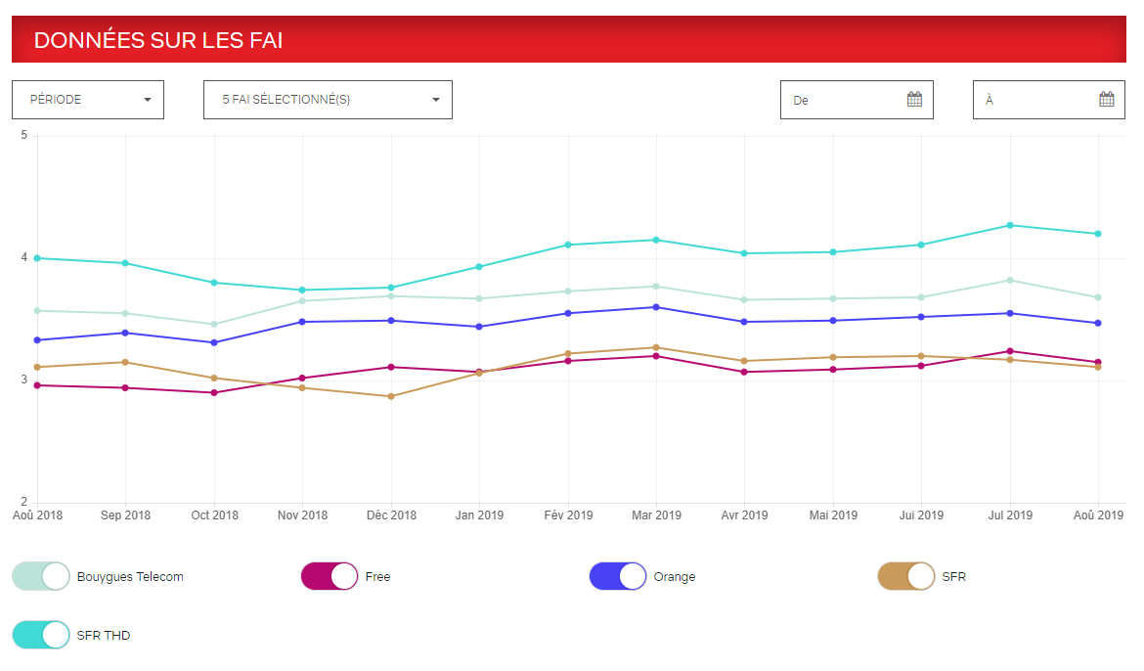Screen dimensions: 1144x671
Task: Click the Aoû 2019 axis label
Action: pos(1098,515)
